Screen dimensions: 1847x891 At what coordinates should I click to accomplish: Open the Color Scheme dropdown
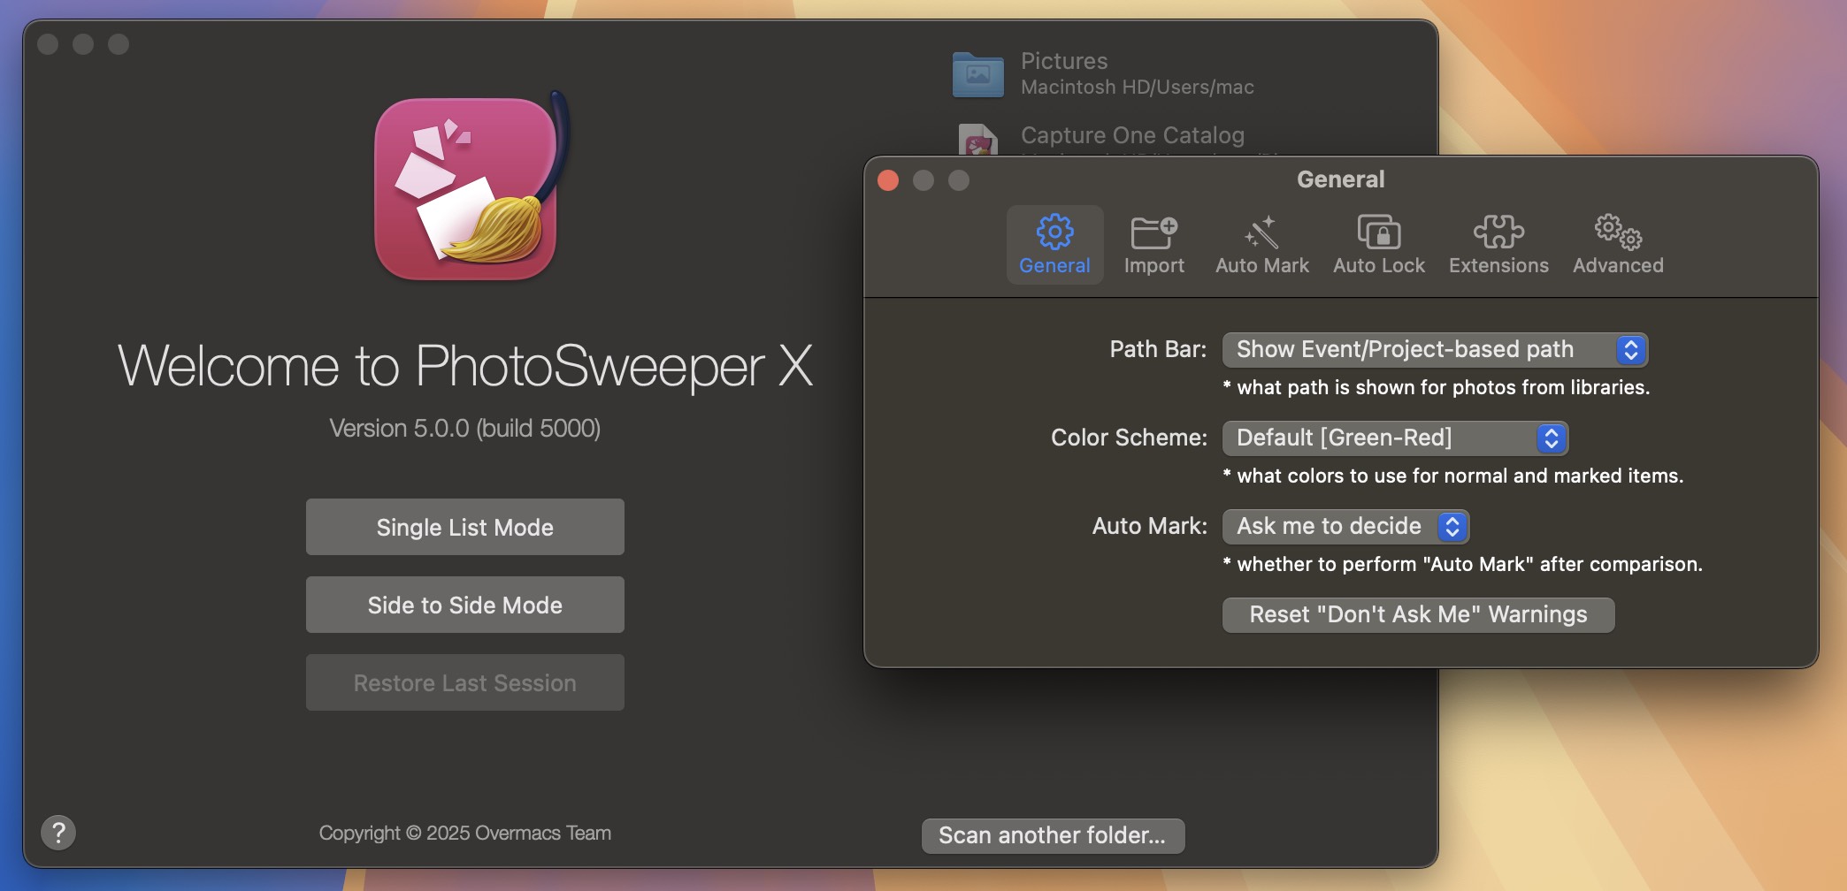tap(1395, 438)
